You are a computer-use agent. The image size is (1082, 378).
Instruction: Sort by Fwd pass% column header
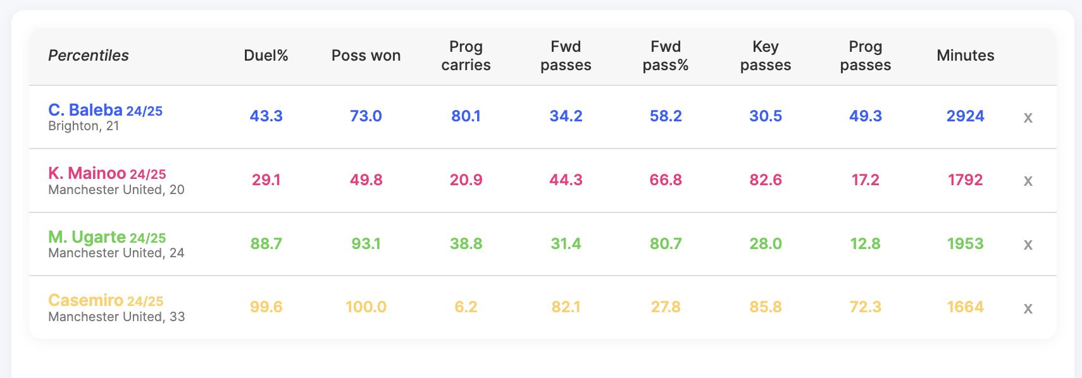click(666, 56)
